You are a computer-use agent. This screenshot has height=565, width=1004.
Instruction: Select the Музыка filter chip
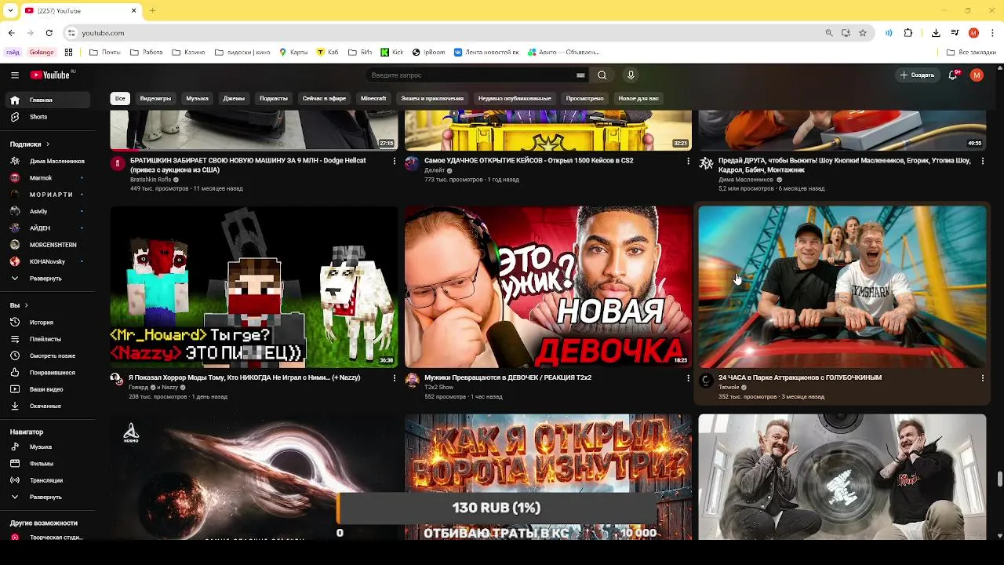pos(197,99)
